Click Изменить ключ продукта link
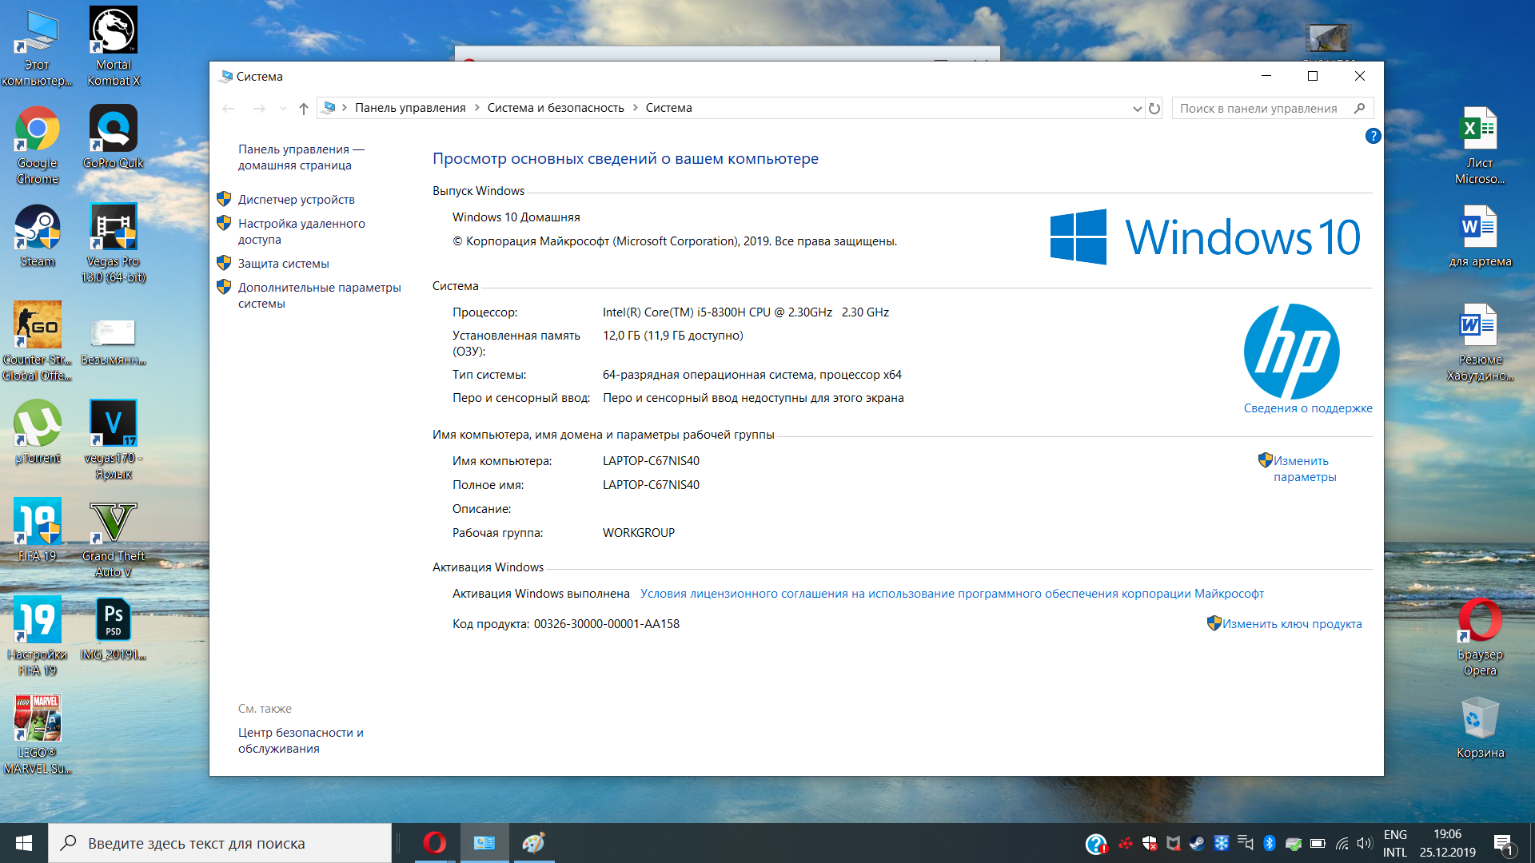The width and height of the screenshot is (1535, 863). 1292,624
